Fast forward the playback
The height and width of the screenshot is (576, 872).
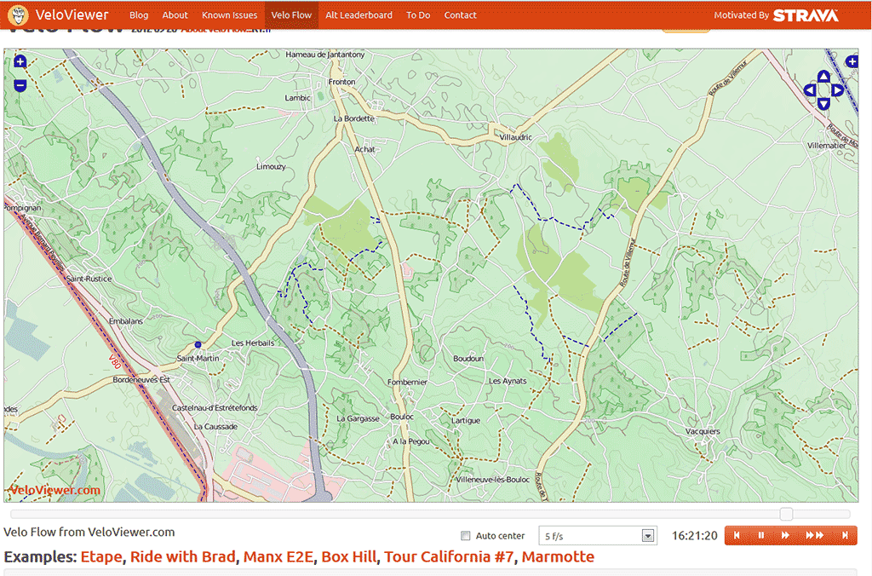click(x=815, y=535)
